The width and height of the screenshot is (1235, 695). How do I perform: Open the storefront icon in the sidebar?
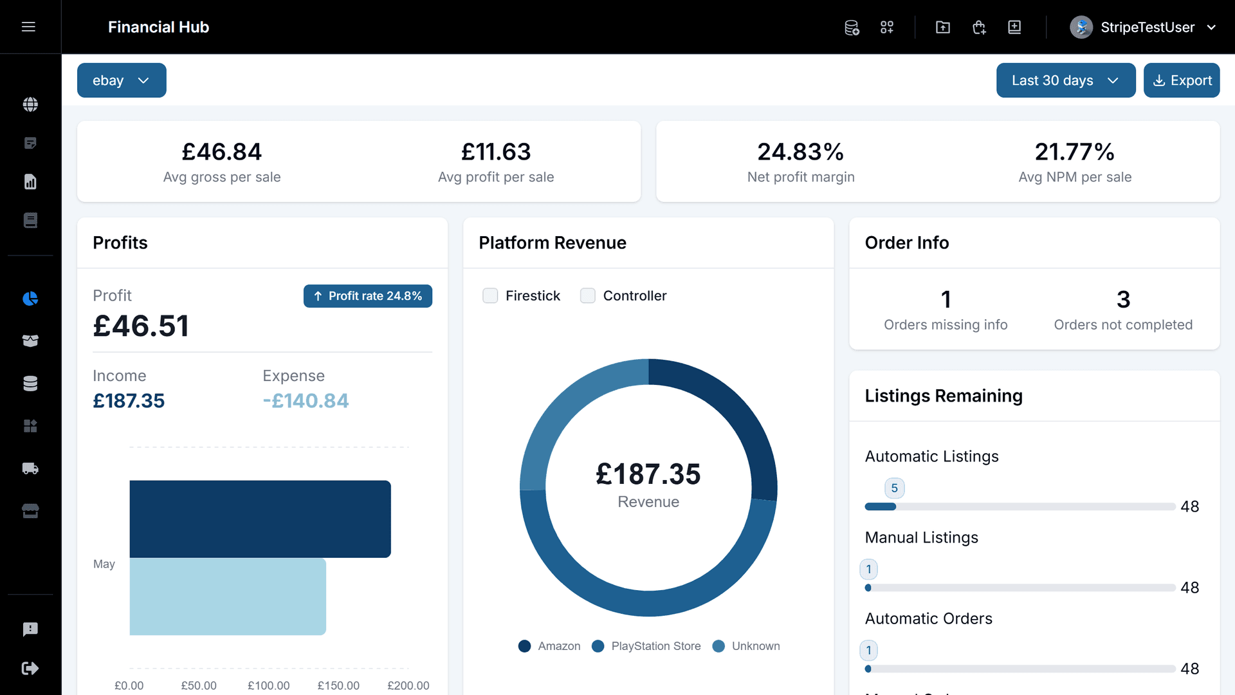(x=30, y=511)
